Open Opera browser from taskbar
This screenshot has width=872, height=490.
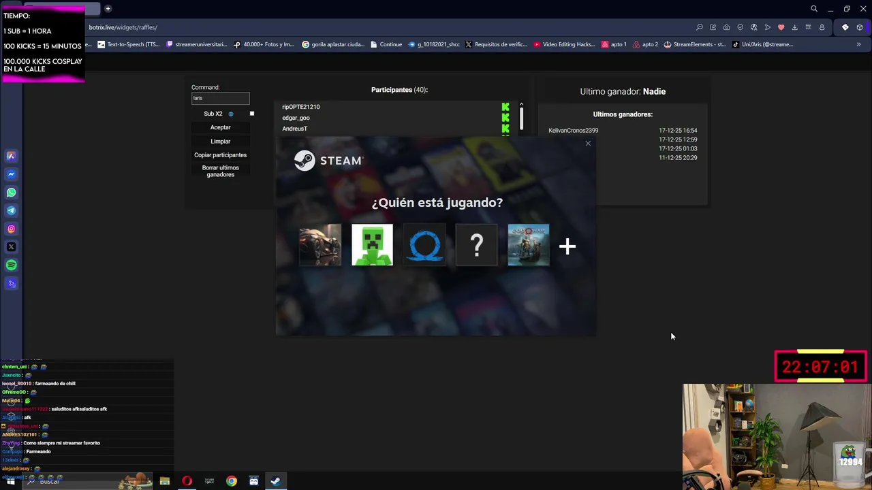point(187,481)
